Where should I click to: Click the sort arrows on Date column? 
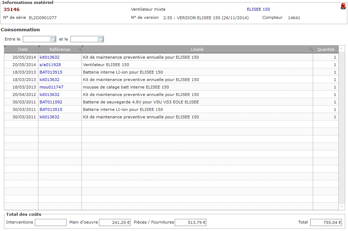tap(5, 47)
